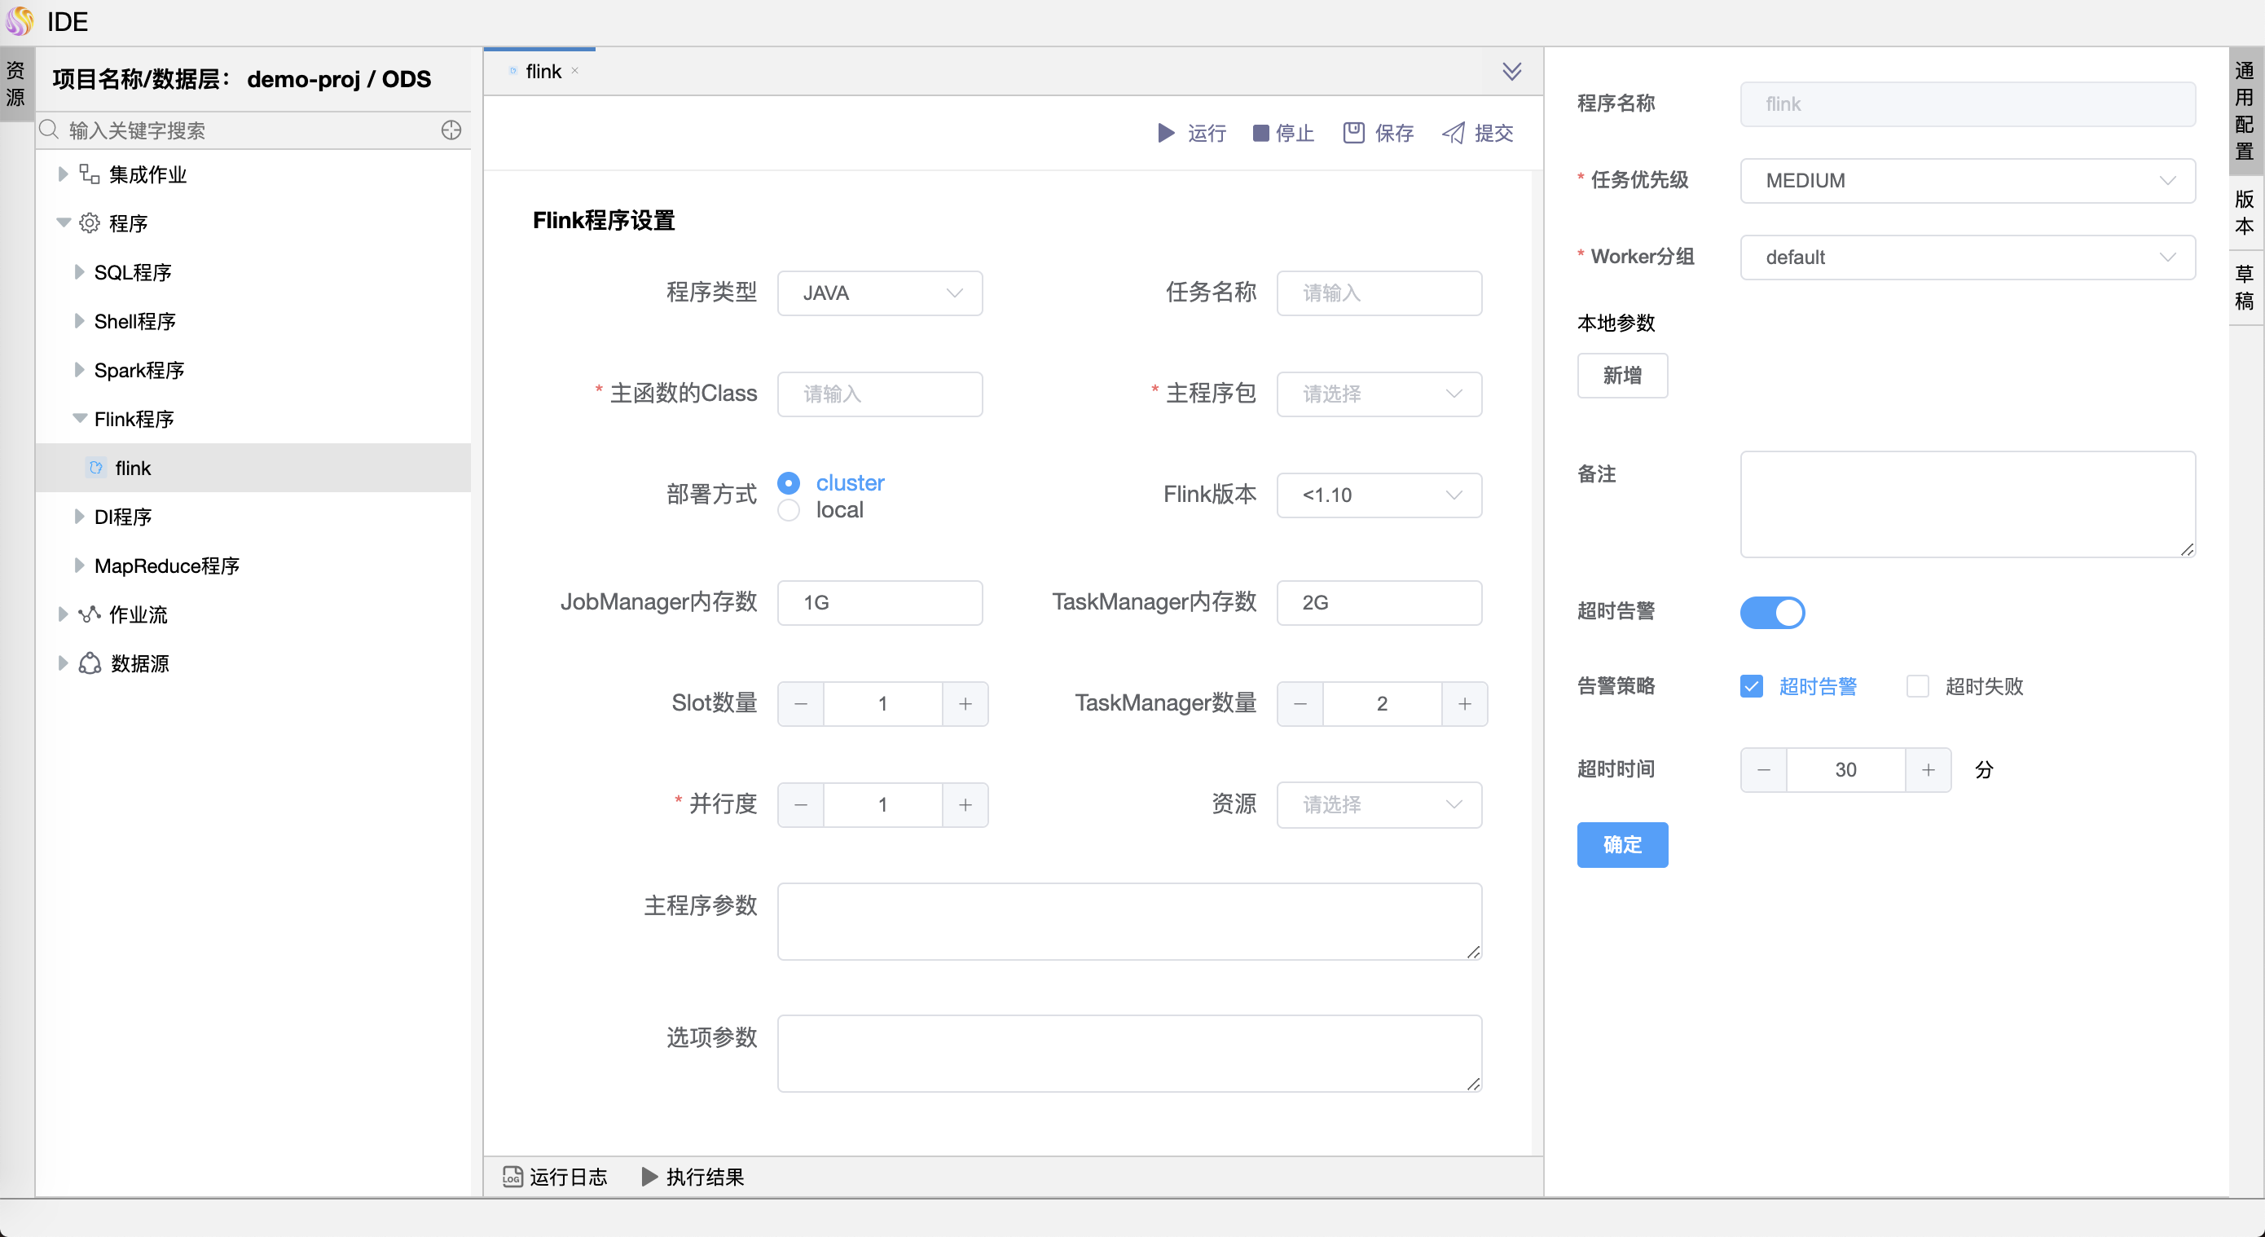Open the Flink version dropdown
This screenshot has width=2265, height=1237.
[1378, 495]
